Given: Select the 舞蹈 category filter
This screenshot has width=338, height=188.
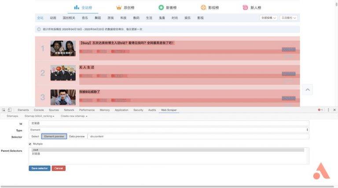Looking at the screenshot, I should pyautogui.click(x=98, y=18).
